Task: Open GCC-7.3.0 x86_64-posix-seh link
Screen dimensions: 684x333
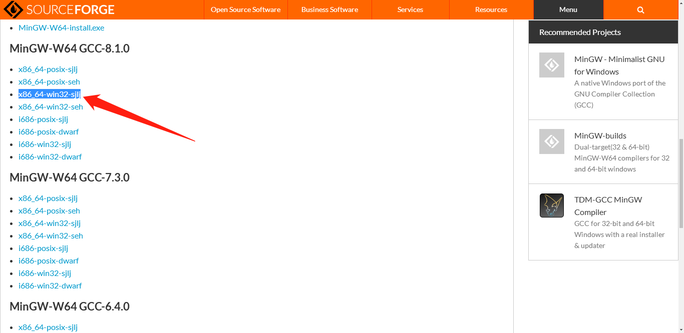Action: 49,210
